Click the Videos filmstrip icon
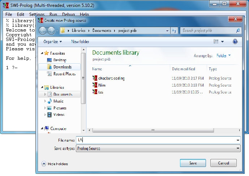 (50, 114)
